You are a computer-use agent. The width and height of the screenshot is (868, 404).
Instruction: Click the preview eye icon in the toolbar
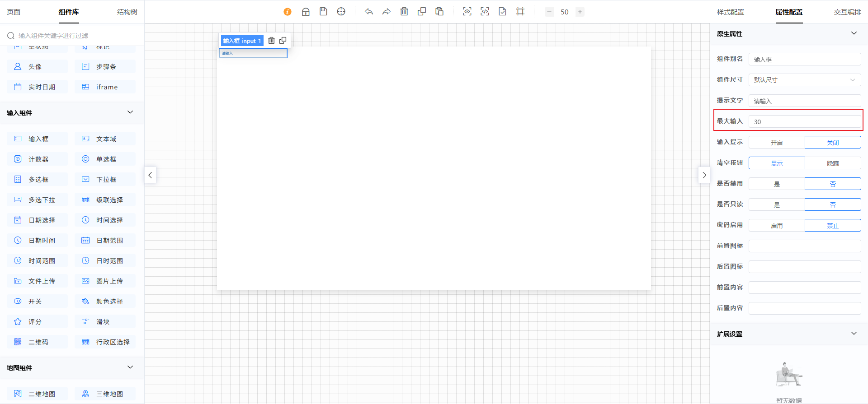[x=467, y=12]
